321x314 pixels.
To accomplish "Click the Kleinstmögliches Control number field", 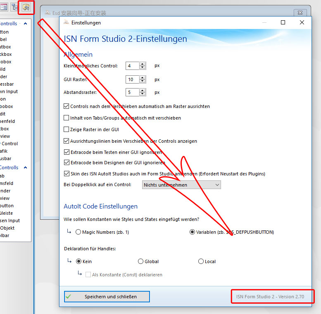I will click(x=133, y=66).
